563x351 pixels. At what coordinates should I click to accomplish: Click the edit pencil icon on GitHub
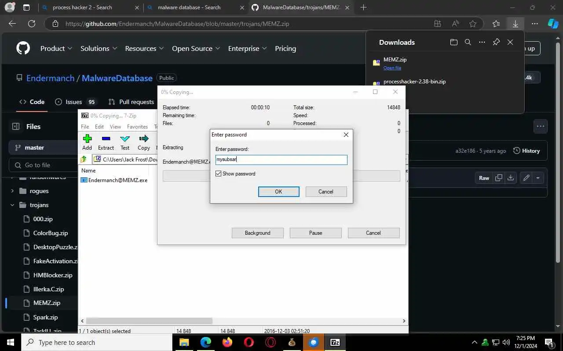pyautogui.click(x=526, y=178)
